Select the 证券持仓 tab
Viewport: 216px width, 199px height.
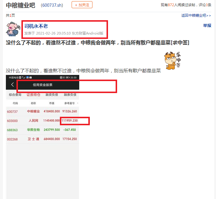pyautogui.click(x=33, y=95)
